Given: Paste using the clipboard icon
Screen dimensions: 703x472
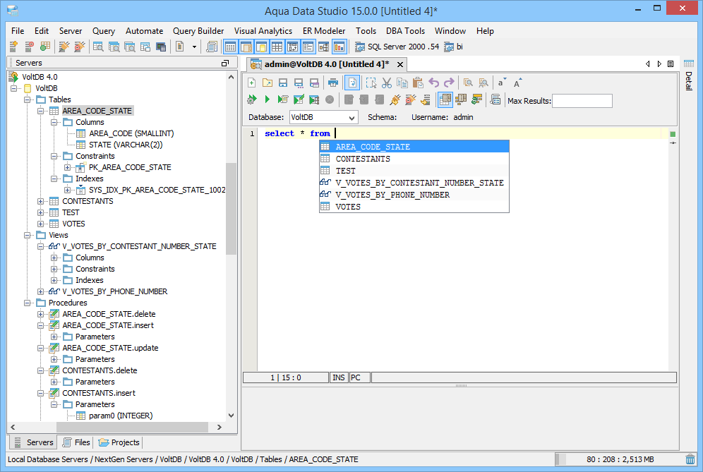Looking at the screenshot, I should tap(418, 83).
